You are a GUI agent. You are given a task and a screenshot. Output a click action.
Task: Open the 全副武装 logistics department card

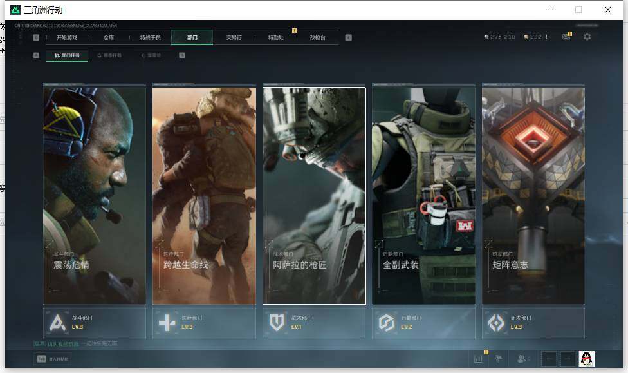[424, 195]
